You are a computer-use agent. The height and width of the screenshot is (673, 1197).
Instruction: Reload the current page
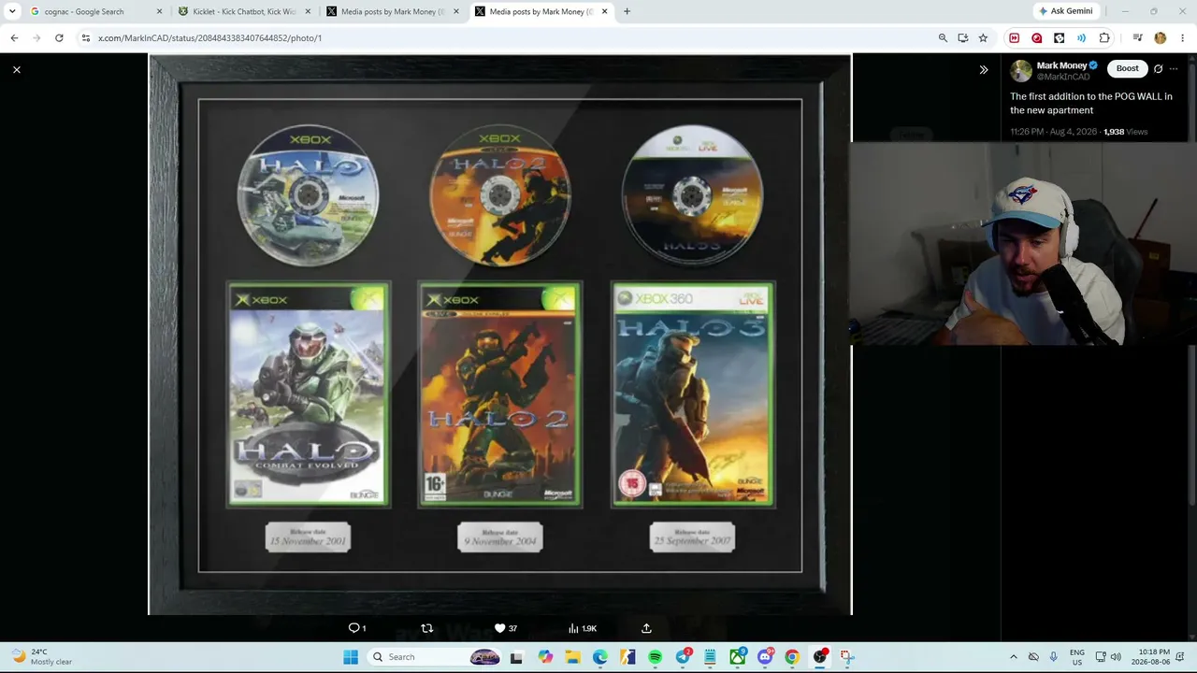[x=59, y=38]
